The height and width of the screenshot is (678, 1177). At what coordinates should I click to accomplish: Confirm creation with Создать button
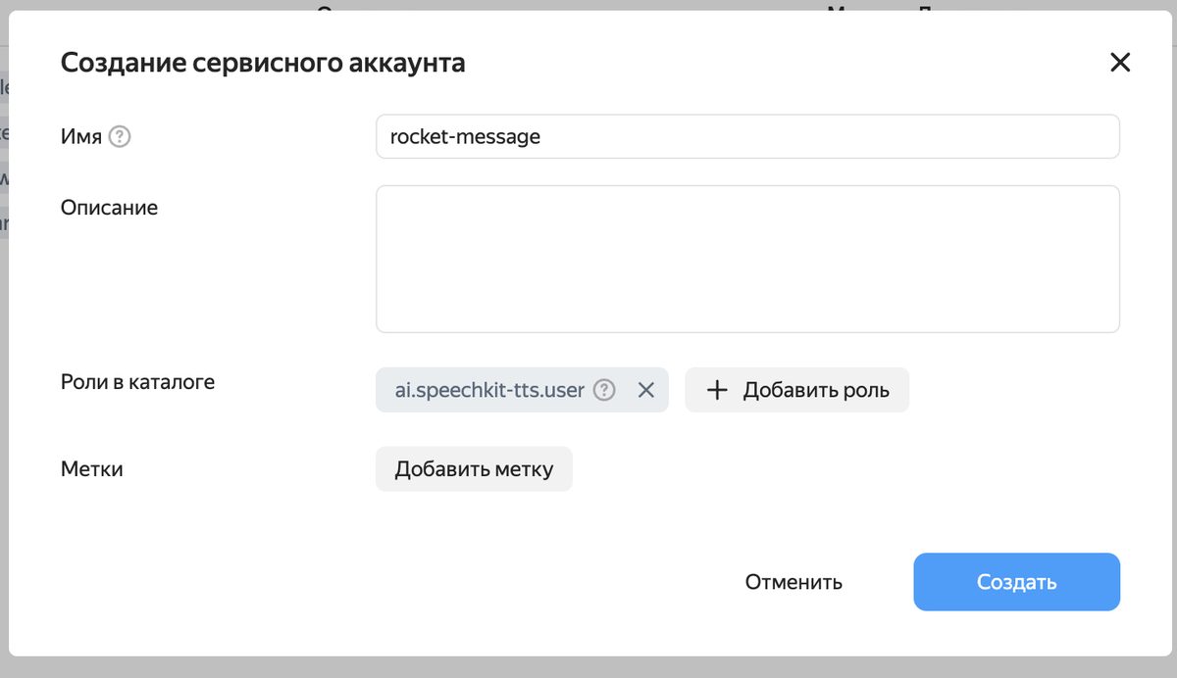1016,582
